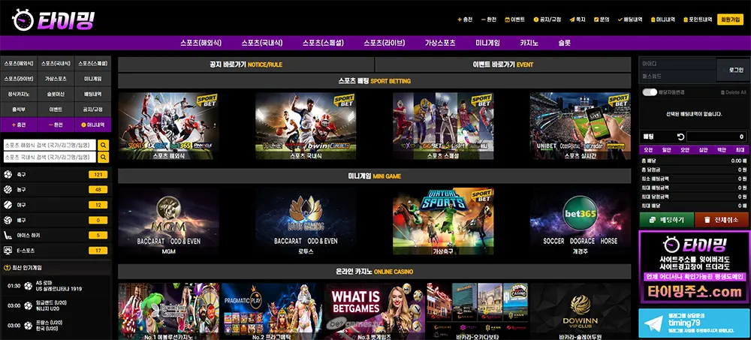Image resolution: width=751 pixels, height=340 pixels.
Task: Click Delete All in bet slip
Action: point(733,92)
